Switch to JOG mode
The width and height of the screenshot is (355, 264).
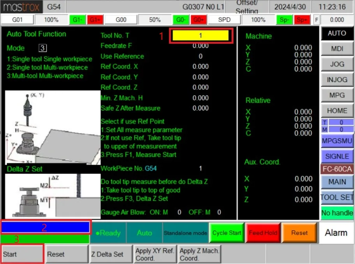[x=337, y=64]
